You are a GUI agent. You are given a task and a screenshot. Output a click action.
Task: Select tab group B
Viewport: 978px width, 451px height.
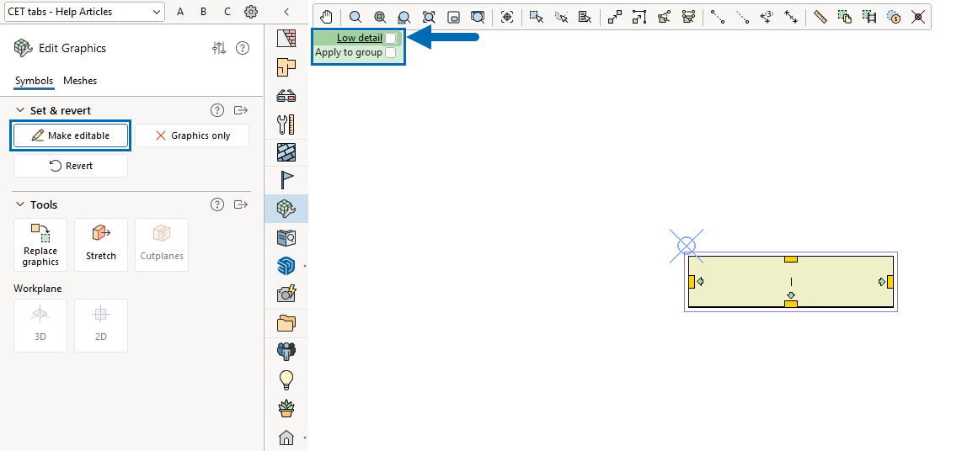click(x=203, y=11)
